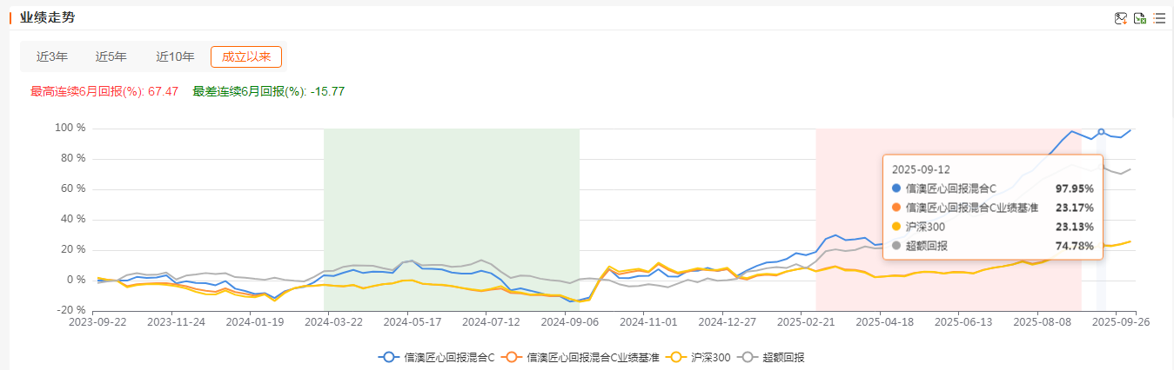Click the orange 业绩基准 legend marker icon

pyautogui.click(x=513, y=357)
